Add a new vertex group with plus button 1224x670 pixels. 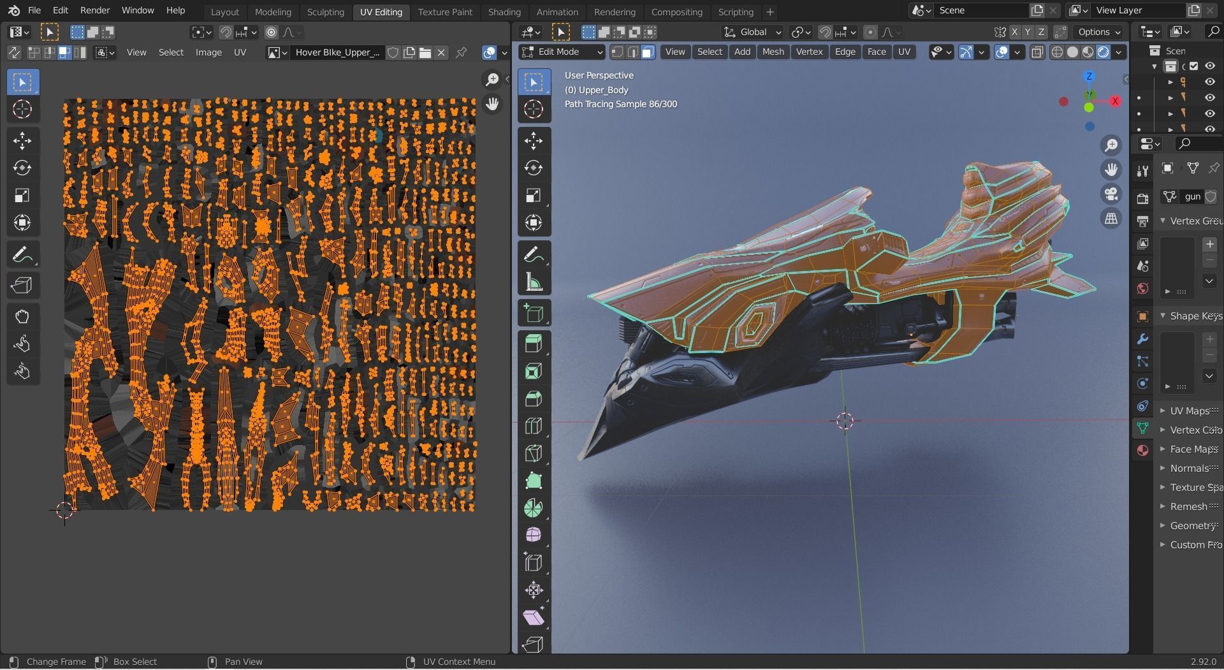click(x=1209, y=244)
